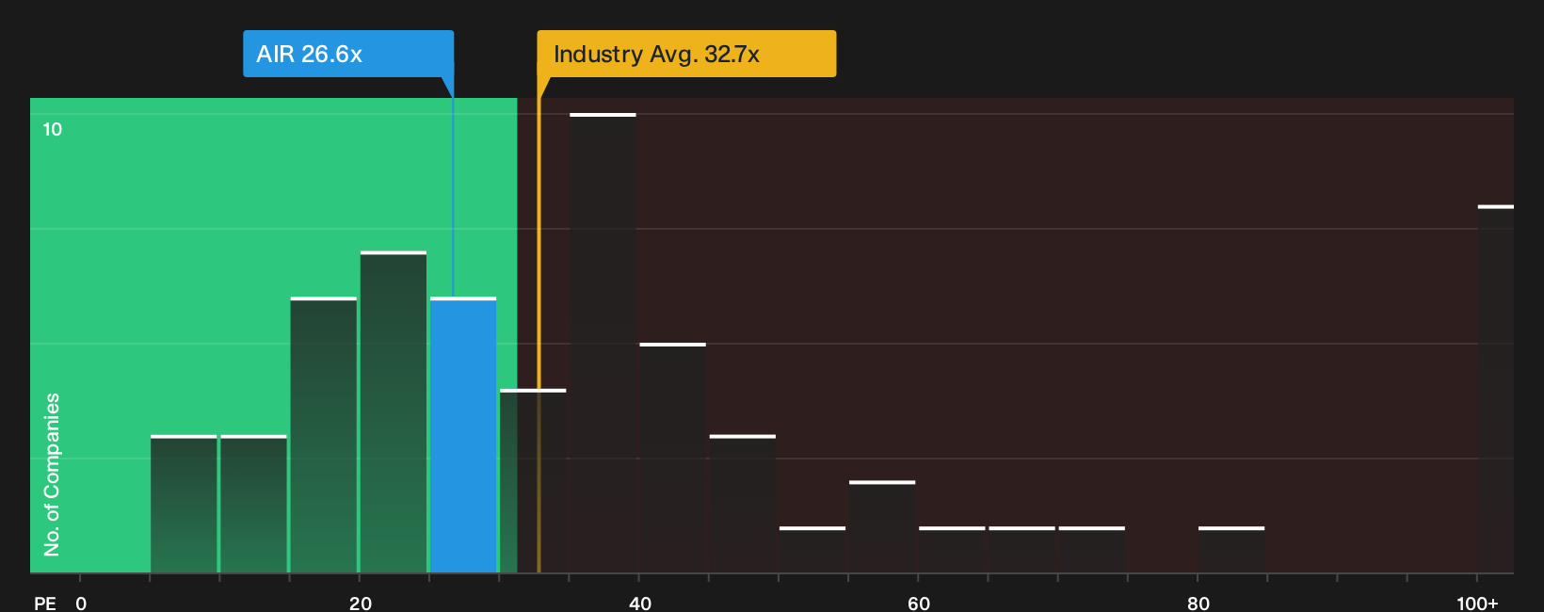Click the bar at PE 20-25

394,411
